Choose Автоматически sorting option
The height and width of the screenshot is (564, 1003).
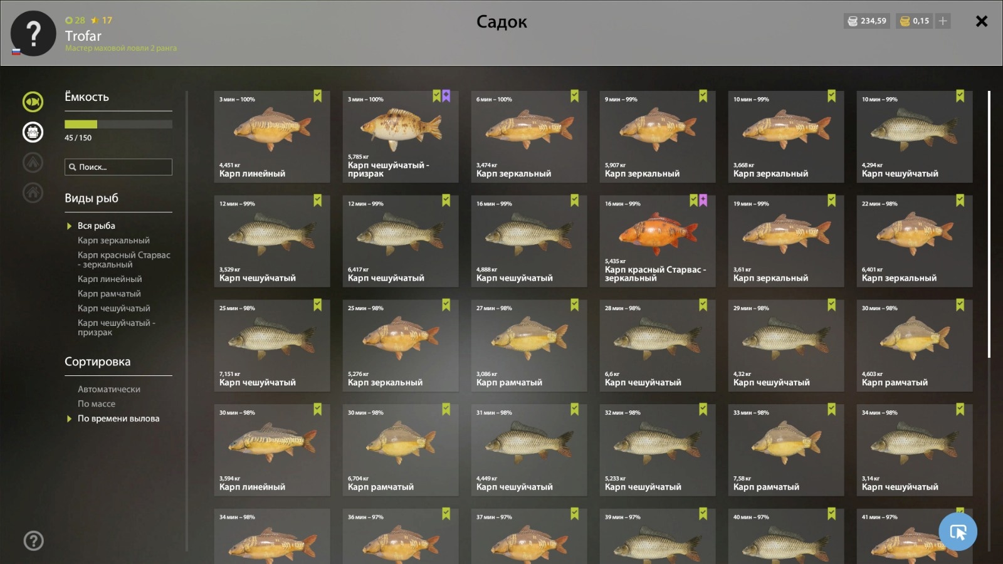pyautogui.click(x=109, y=389)
